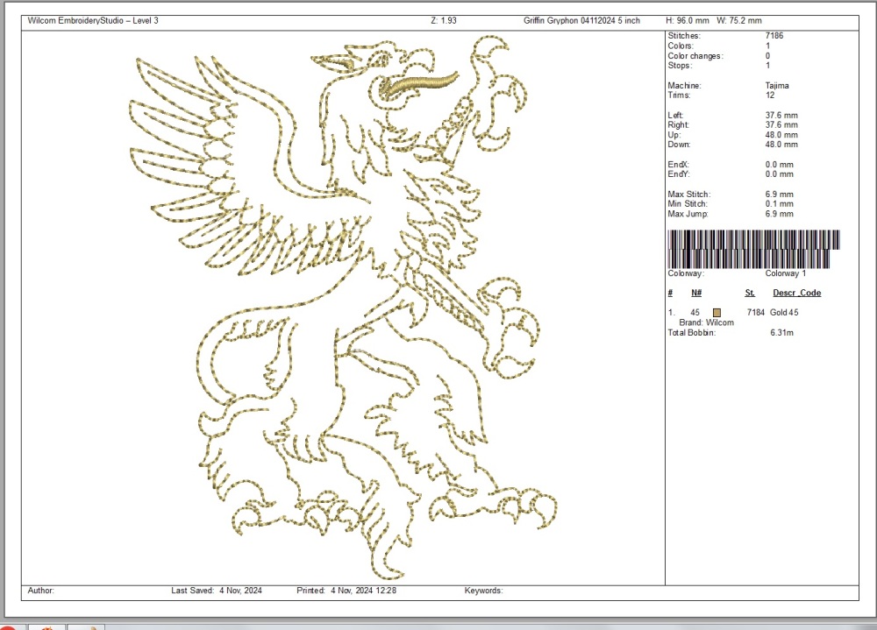
Task: Click the zoom value 'Z: 1.93'
Action: click(x=444, y=21)
